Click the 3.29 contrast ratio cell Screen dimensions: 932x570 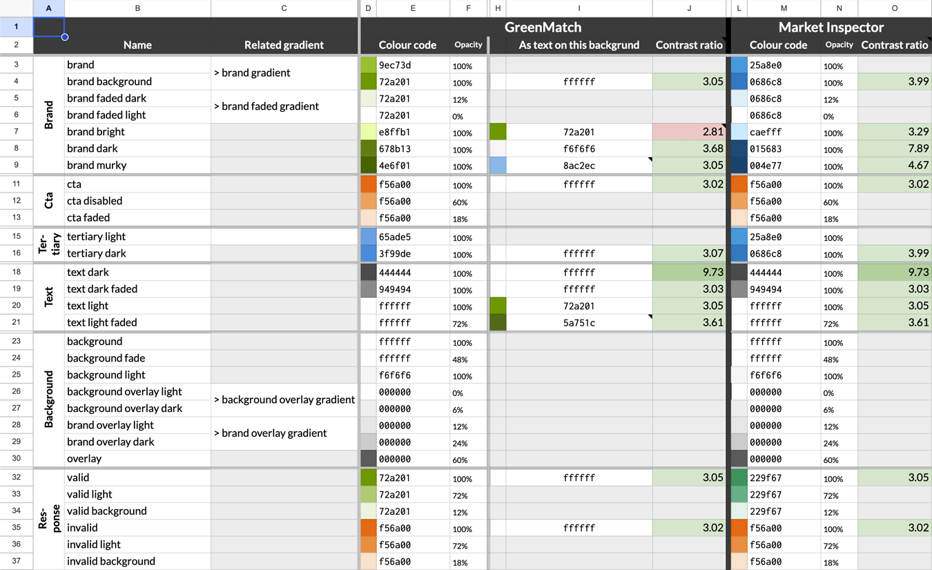(895, 132)
